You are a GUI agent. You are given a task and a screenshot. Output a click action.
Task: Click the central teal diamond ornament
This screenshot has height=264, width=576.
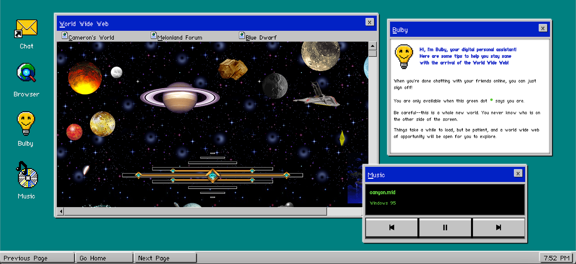pos(212,175)
